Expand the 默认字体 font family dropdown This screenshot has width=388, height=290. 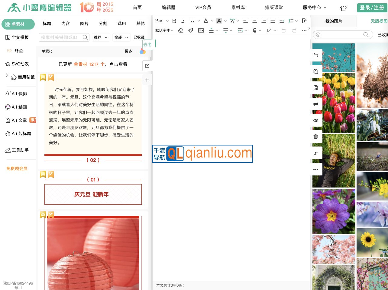[x=163, y=30]
